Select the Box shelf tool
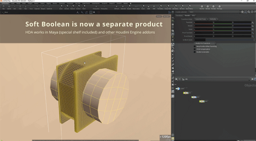Viewport: 256px width, 141px height. point(3,7)
